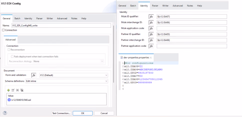Click the x12.GS02=4405197800 line
Screen dimensions: 242x117
(x=139, y=73)
